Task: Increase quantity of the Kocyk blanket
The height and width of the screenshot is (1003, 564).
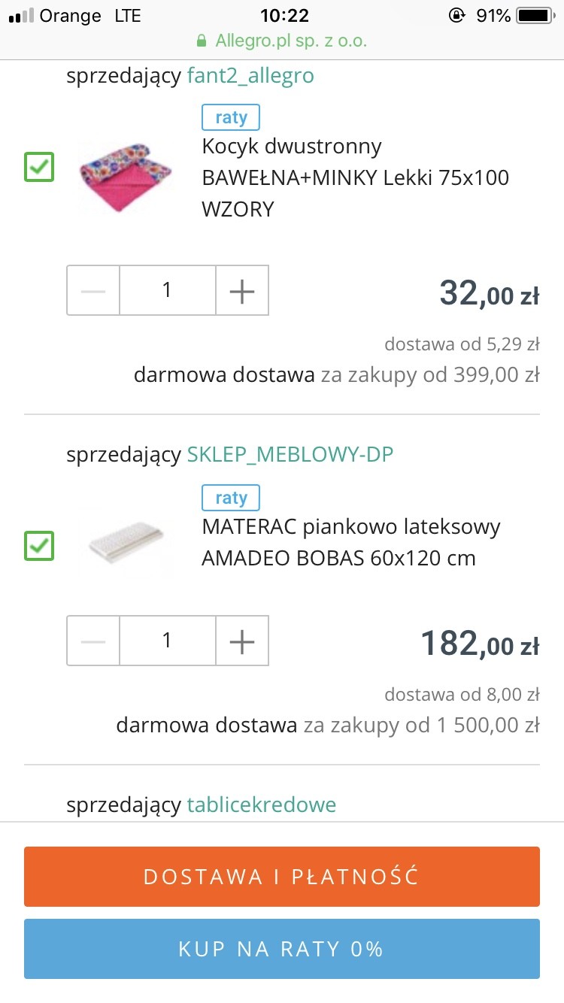Action: click(242, 290)
